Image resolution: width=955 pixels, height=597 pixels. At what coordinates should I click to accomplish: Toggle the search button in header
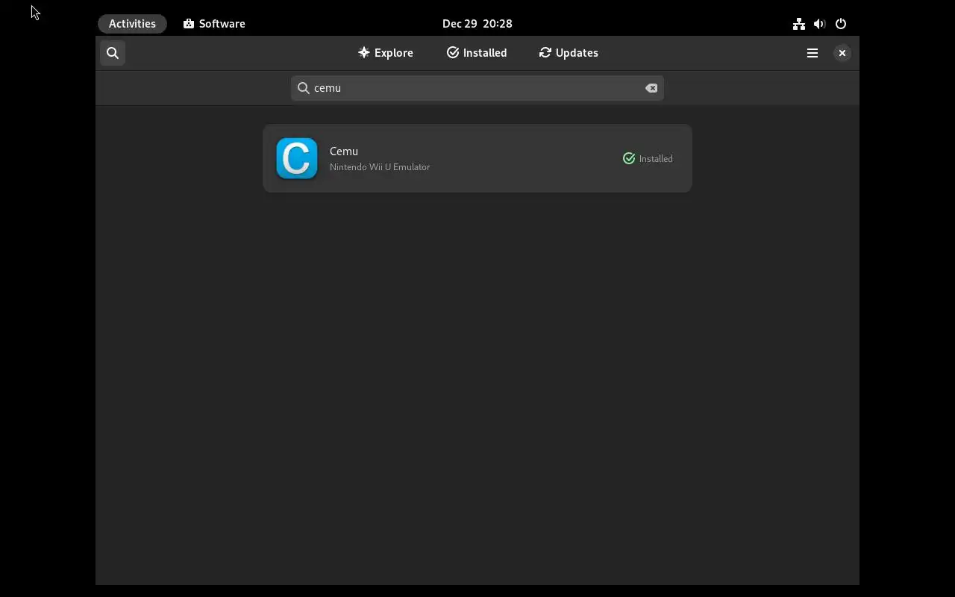point(113,53)
